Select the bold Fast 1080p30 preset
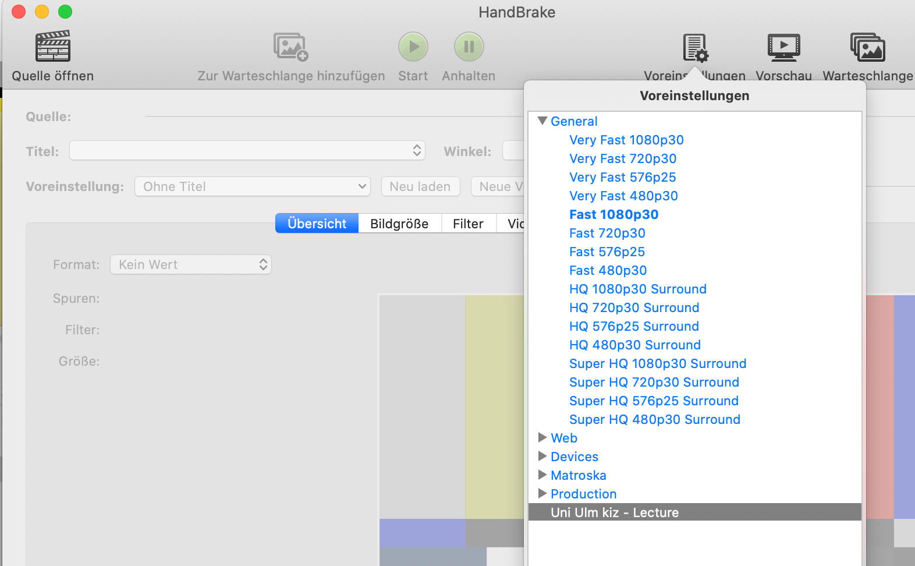915x566 pixels. click(x=613, y=214)
